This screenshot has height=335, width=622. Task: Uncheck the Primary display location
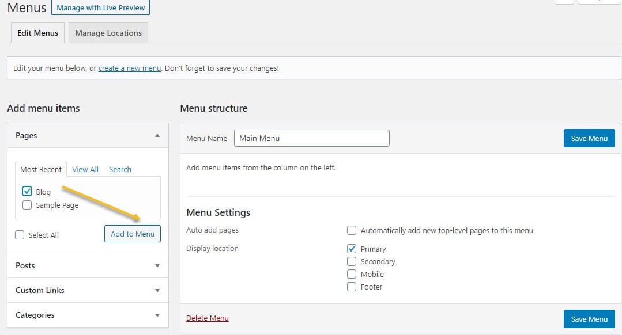[x=352, y=249]
